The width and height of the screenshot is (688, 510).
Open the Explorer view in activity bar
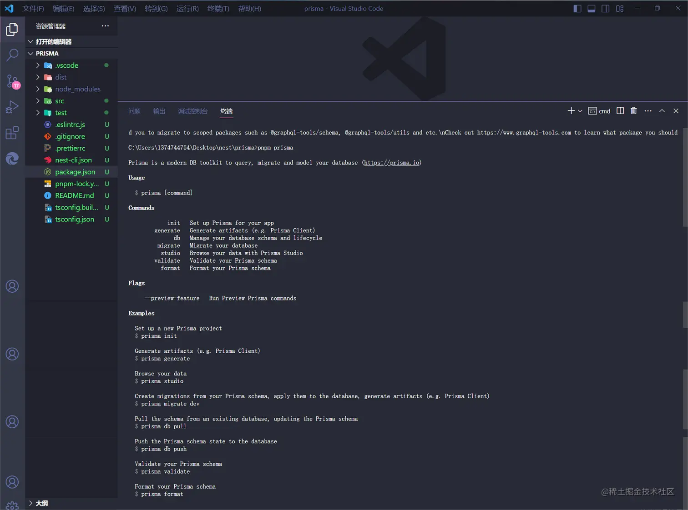coord(12,30)
